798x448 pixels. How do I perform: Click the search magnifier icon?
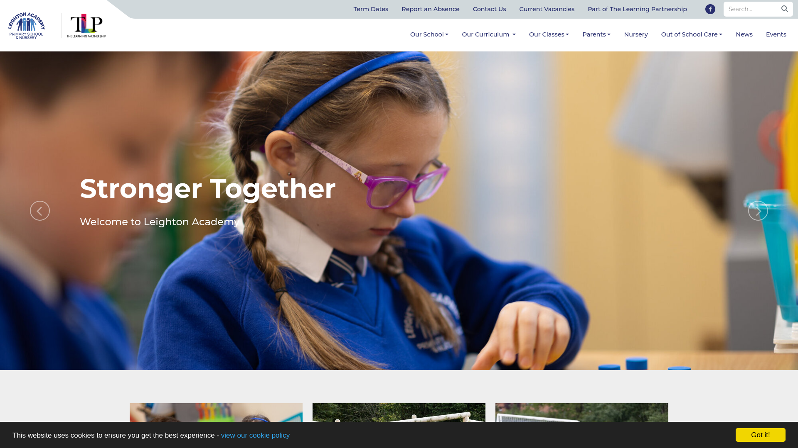[x=784, y=9]
